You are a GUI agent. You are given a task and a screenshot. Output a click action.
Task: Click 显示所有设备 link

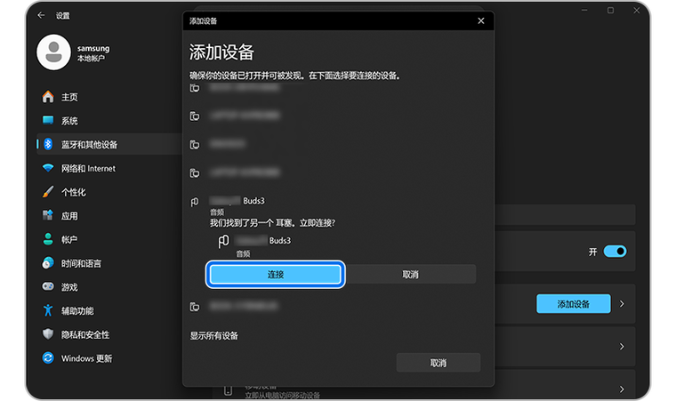click(214, 335)
